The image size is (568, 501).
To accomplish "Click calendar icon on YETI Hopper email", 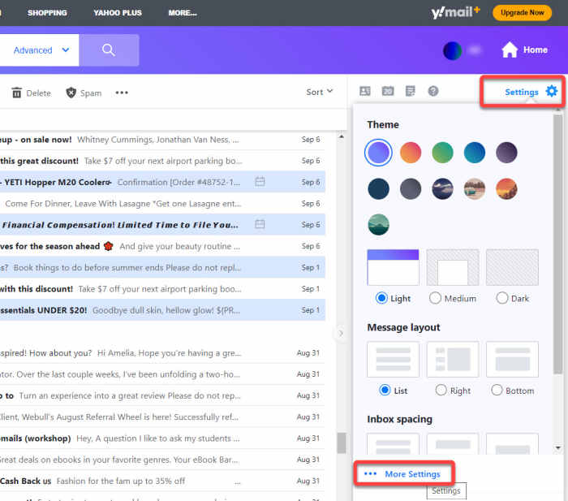I will tap(260, 181).
